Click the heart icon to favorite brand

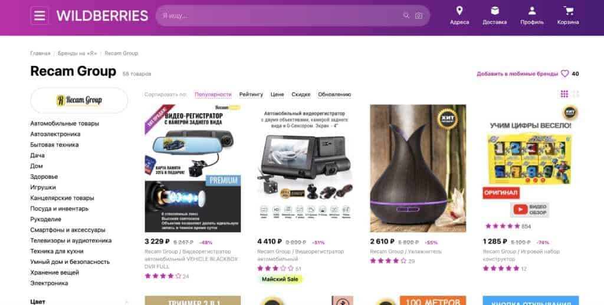(564, 74)
